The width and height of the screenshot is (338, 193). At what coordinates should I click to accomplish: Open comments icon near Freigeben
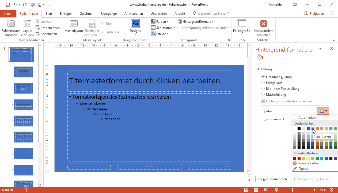pos(332,13)
